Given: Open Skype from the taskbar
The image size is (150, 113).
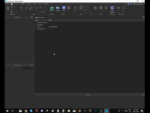Looking at the screenshot, I should pyautogui.click(x=31, y=111).
